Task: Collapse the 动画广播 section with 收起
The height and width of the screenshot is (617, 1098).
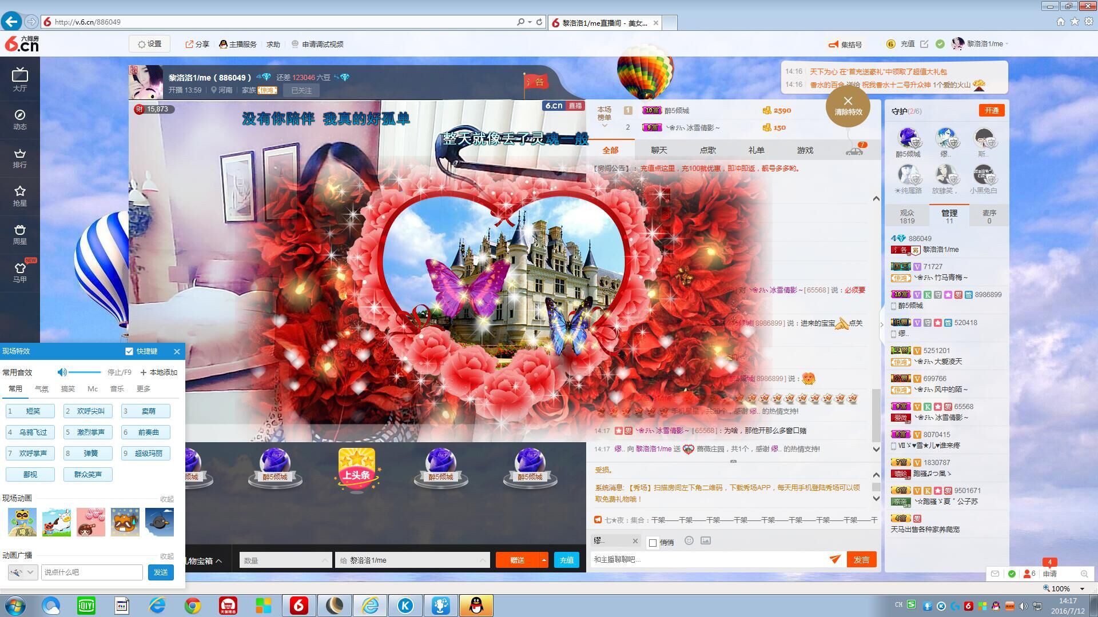Action: click(167, 556)
